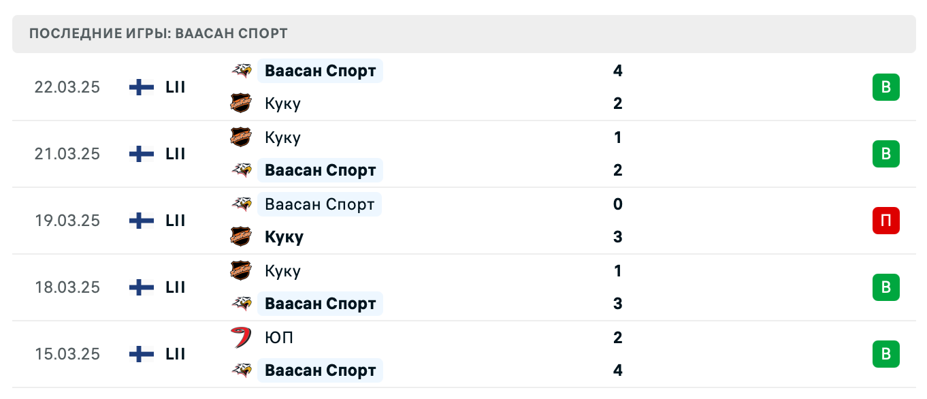The width and height of the screenshot is (927, 399).
Task: Click the green B badge for the 15.03.25 win
Action: pos(885,354)
